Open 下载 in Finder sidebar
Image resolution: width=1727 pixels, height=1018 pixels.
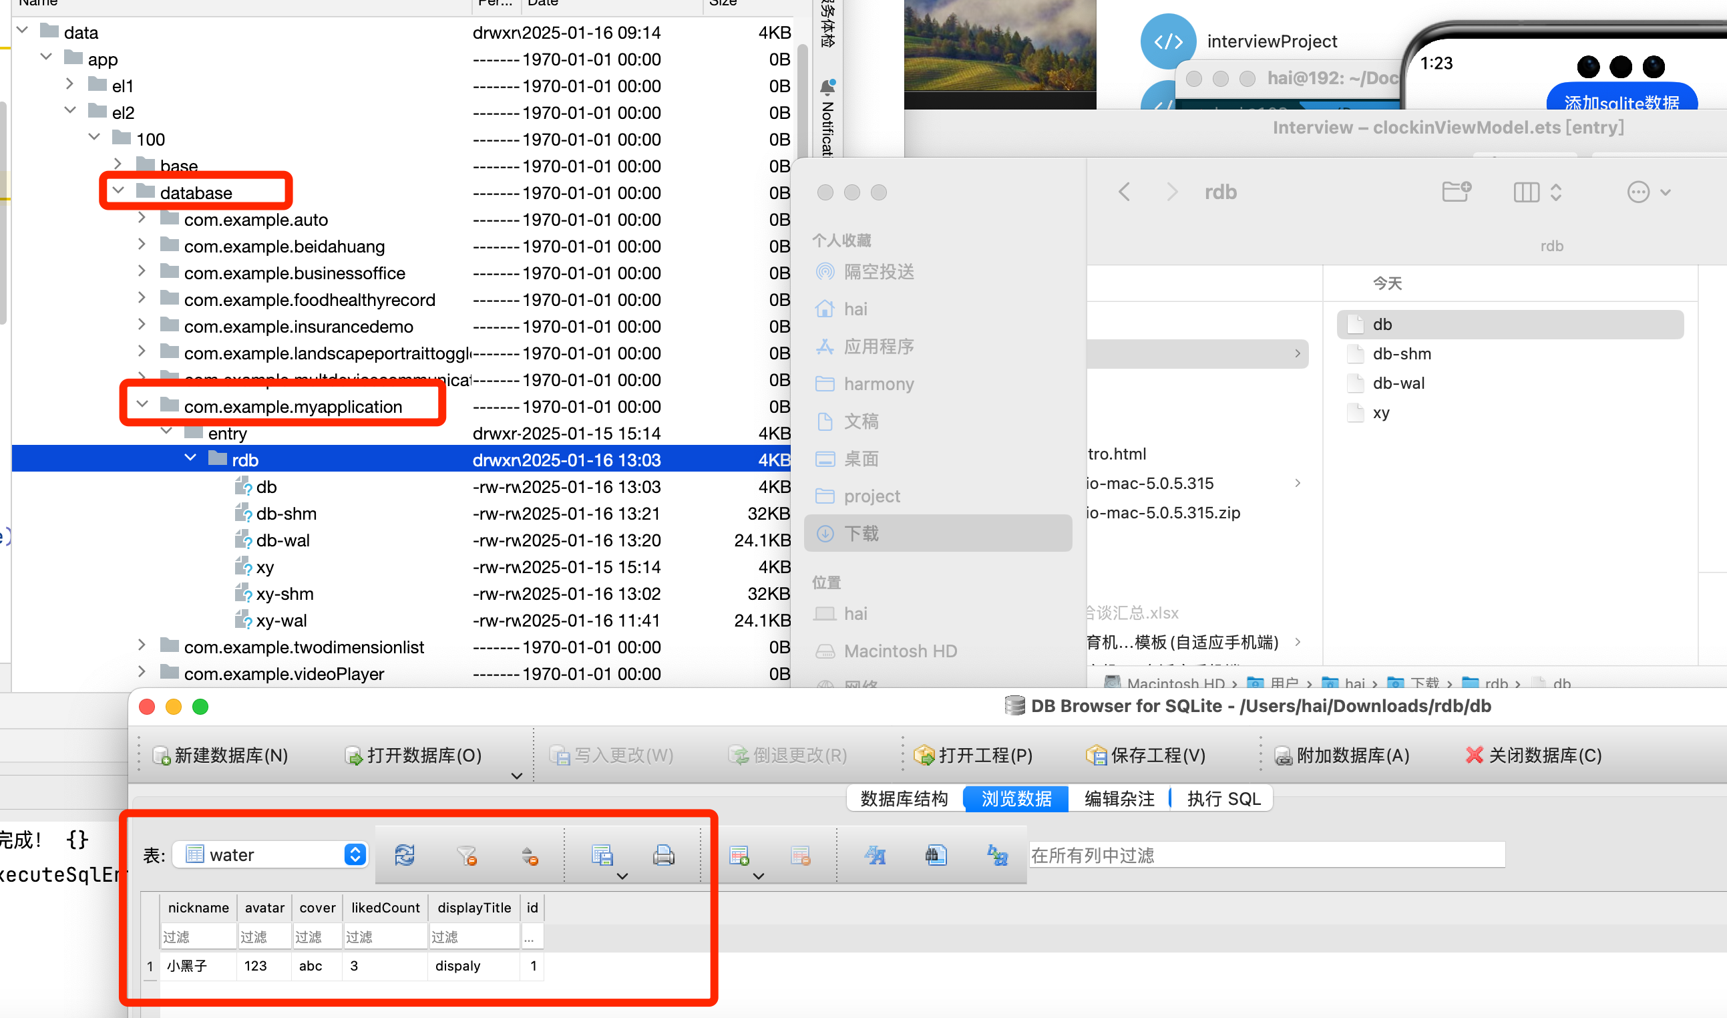861,533
